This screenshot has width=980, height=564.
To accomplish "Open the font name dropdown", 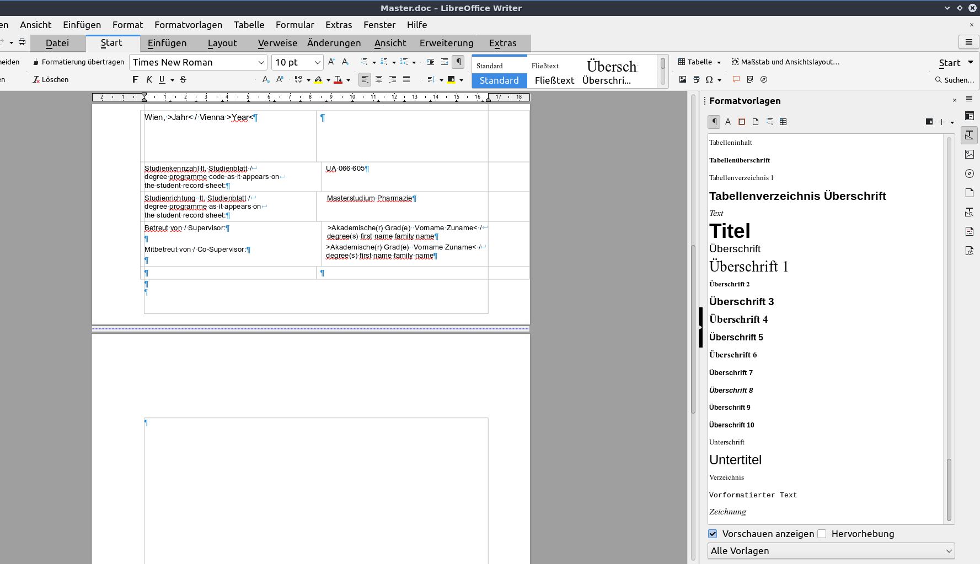I will coord(261,62).
